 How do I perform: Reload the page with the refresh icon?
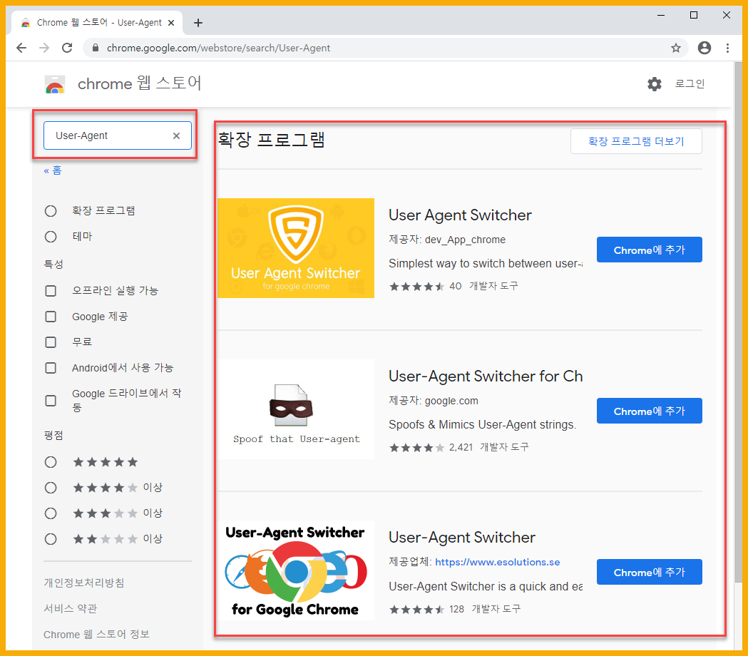pos(67,48)
